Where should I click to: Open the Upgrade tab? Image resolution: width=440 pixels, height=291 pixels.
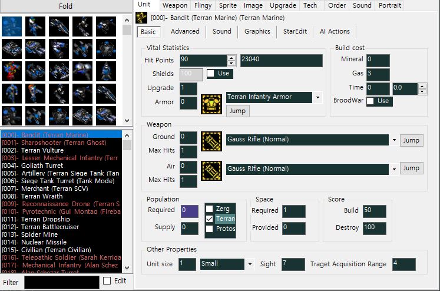[x=283, y=5]
